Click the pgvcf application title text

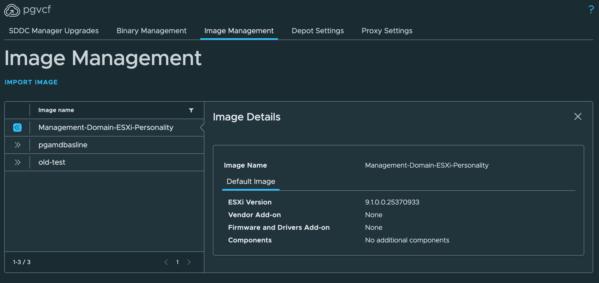(37, 10)
